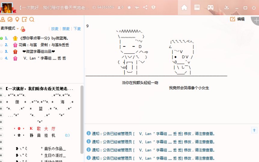Click the favorite star icon
259x162 pixels.
pyautogui.click(x=129, y=7)
